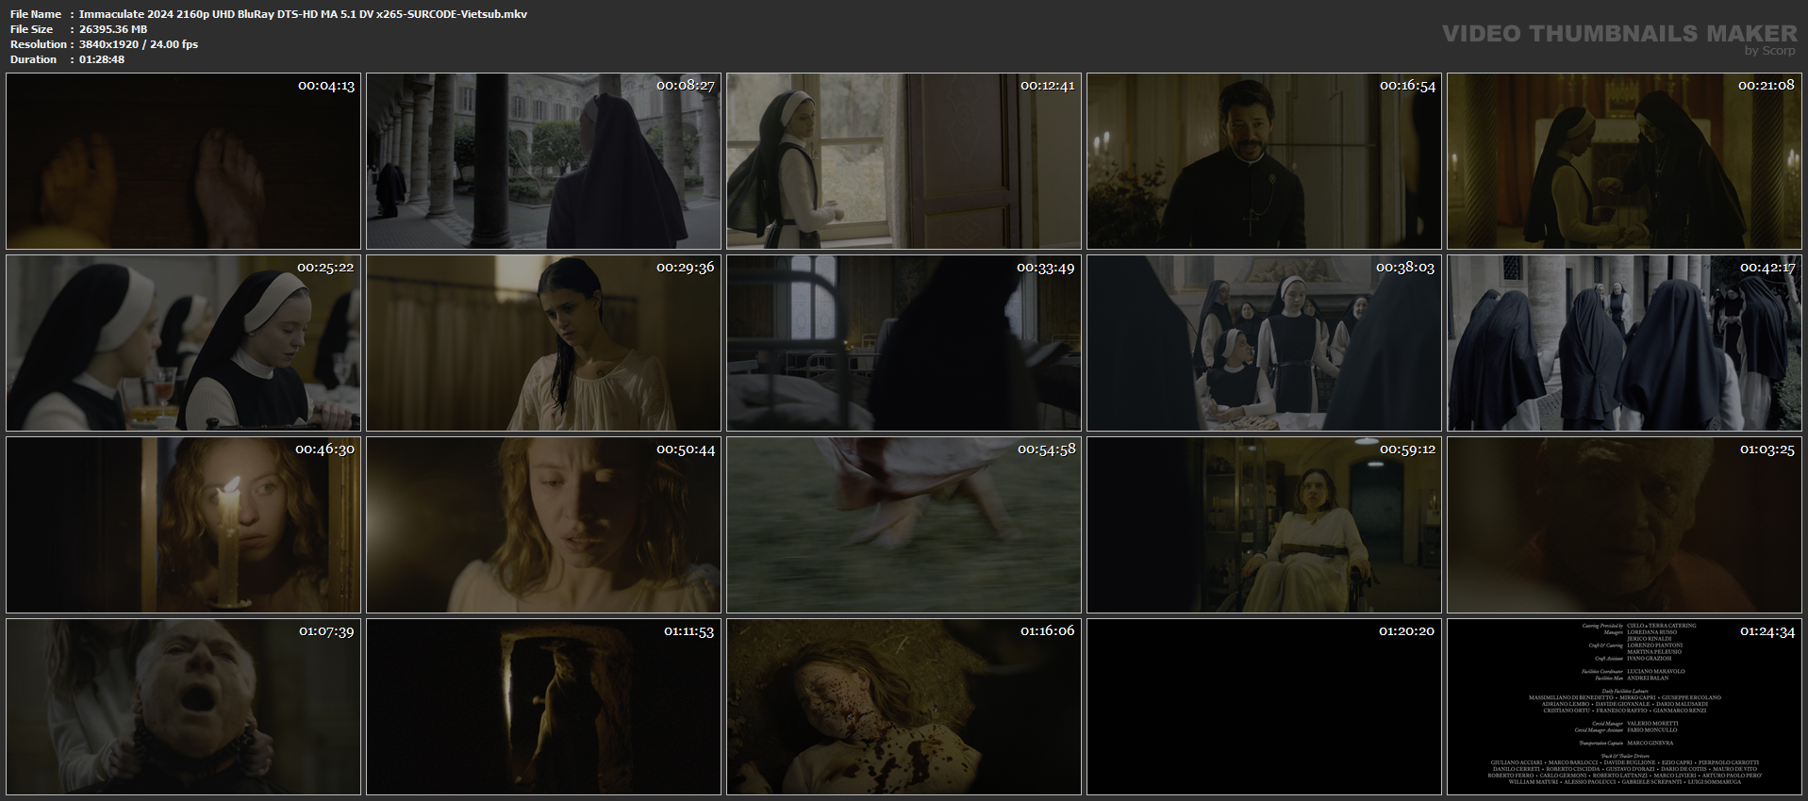1808x801 pixels.
Task: Click the thumbnail at 00:29:36
Action: (544, 343)
